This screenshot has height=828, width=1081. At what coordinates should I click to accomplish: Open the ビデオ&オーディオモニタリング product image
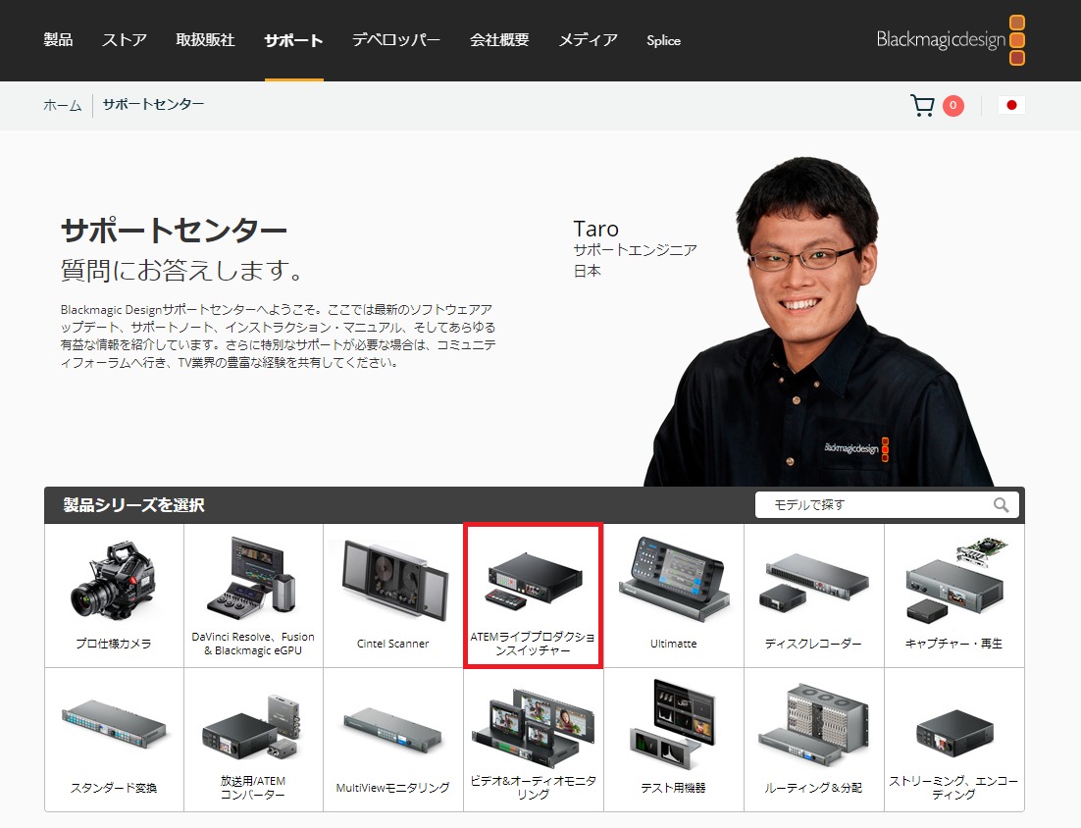tap(534, 727)
